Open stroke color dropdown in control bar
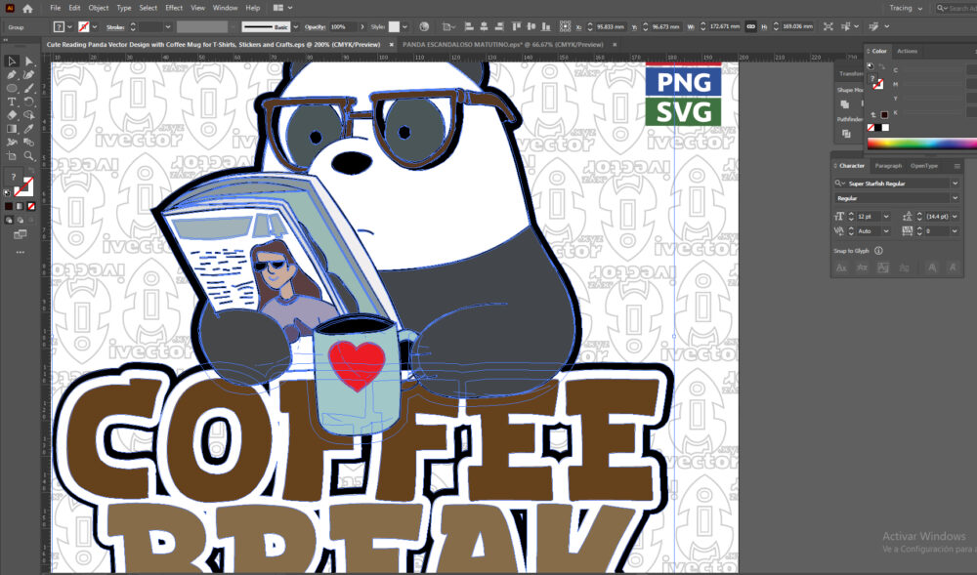This screenshot has width=977, height=575. click(95, 26)
